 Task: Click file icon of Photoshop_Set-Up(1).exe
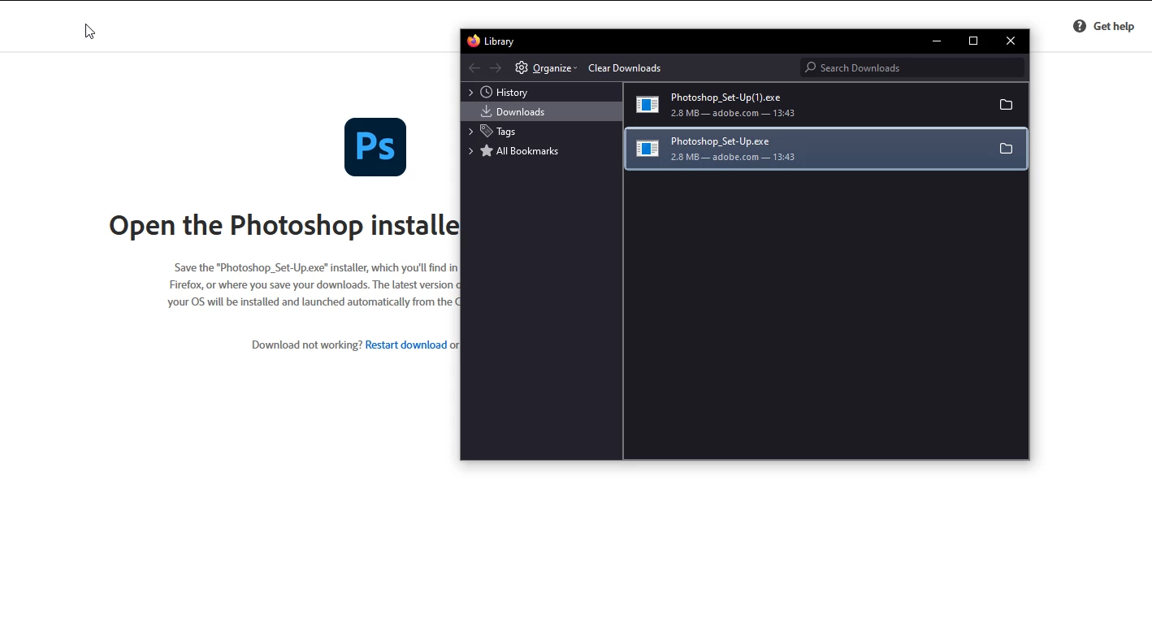[x=647, y=105]
